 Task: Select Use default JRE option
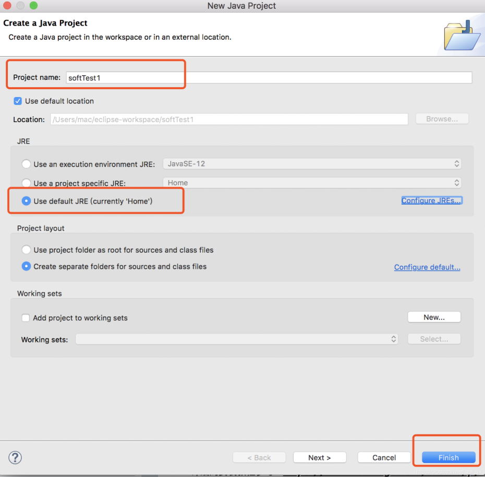tap(26, 201)
